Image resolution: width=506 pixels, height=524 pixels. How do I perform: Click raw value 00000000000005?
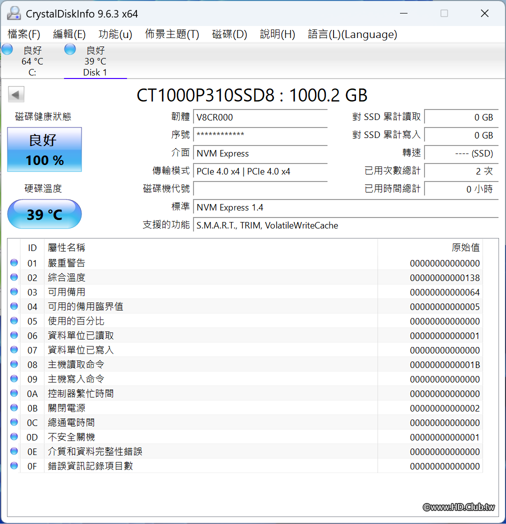[x=445, y=307]
